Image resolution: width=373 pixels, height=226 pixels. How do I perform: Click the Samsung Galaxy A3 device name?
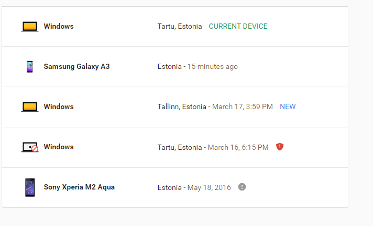[76, 67]
